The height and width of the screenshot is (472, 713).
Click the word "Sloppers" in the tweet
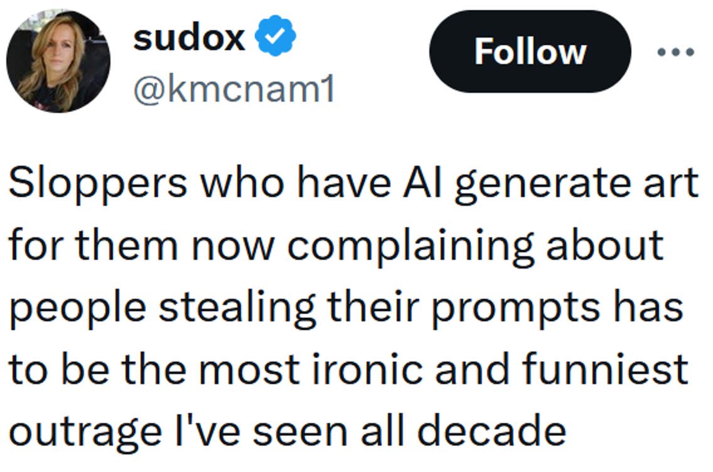click(97, 184)
